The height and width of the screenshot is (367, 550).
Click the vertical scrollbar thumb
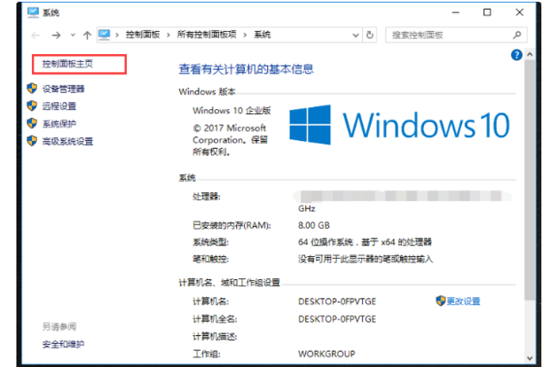(x=530, y=180)
